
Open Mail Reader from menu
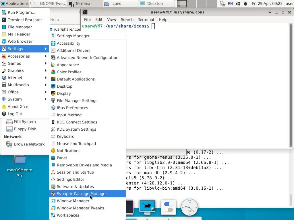click(x=25, y=34)
